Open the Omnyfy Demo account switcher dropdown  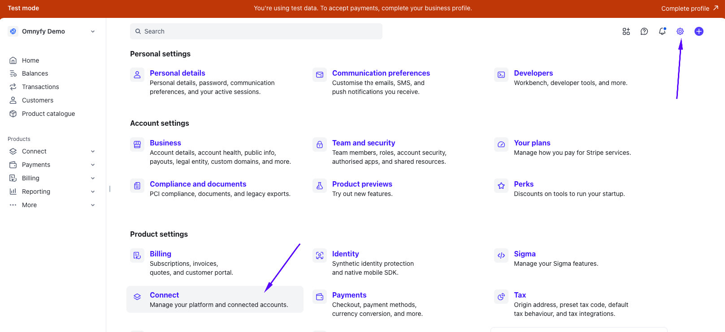52,31
